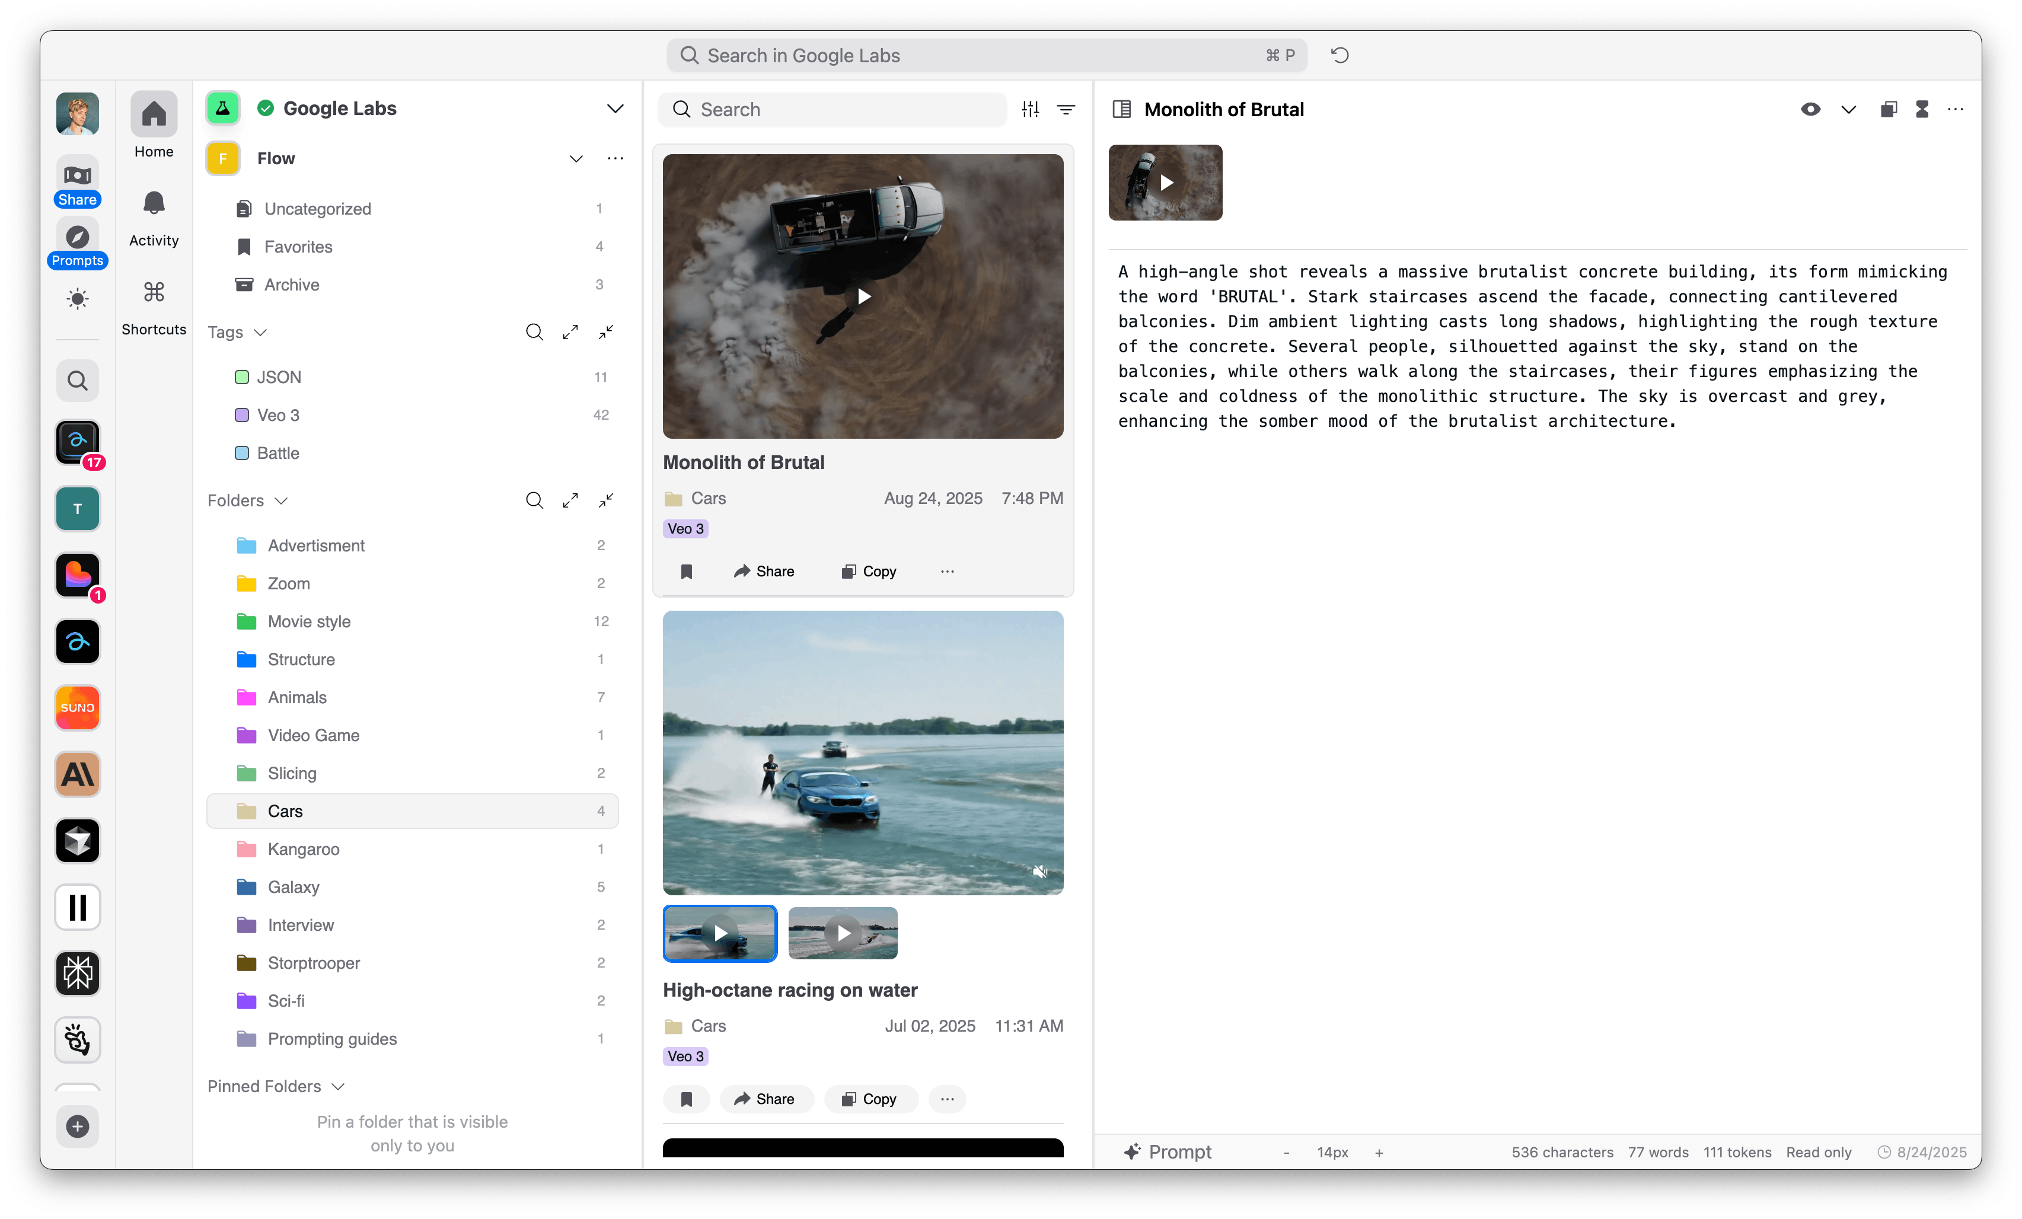The image size is (2022, 1219).
Task: Click the copy icon in Monolith header
Action: coord(1888,109)
